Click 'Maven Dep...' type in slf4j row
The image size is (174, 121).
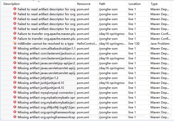(160, 107)
